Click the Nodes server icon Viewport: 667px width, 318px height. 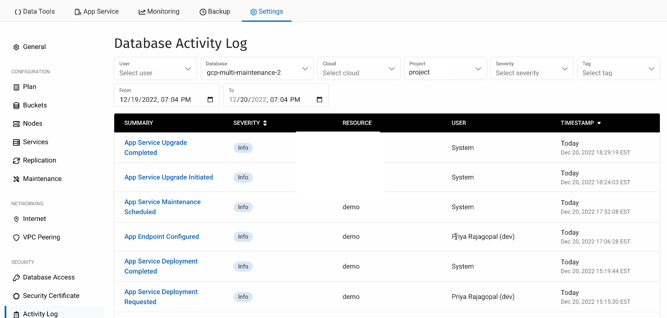tap(16, 124)
